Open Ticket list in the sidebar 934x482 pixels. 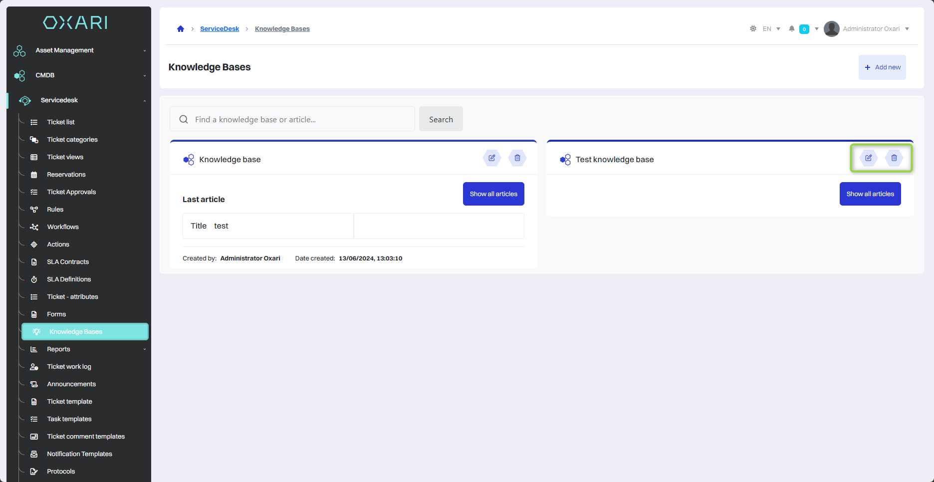coord(61,122)
